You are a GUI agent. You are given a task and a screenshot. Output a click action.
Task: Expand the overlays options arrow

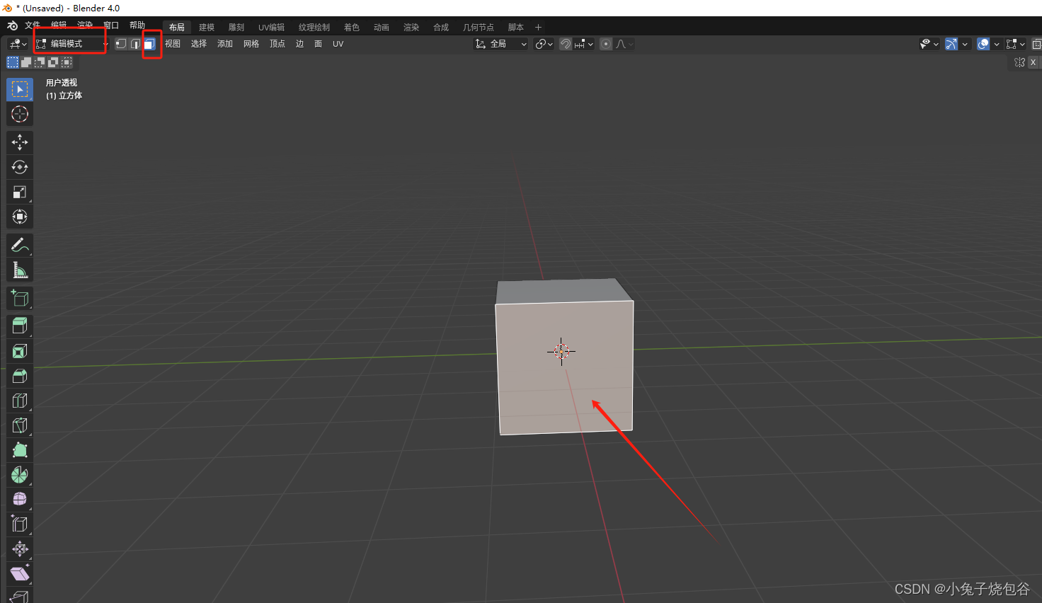click(997, 44)
